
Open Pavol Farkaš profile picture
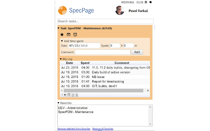pos(119,10)
